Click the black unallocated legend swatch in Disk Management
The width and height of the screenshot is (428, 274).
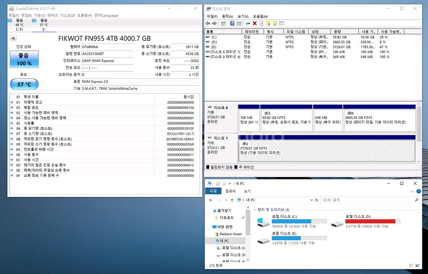pyautogui.click(x=208, y=167)
